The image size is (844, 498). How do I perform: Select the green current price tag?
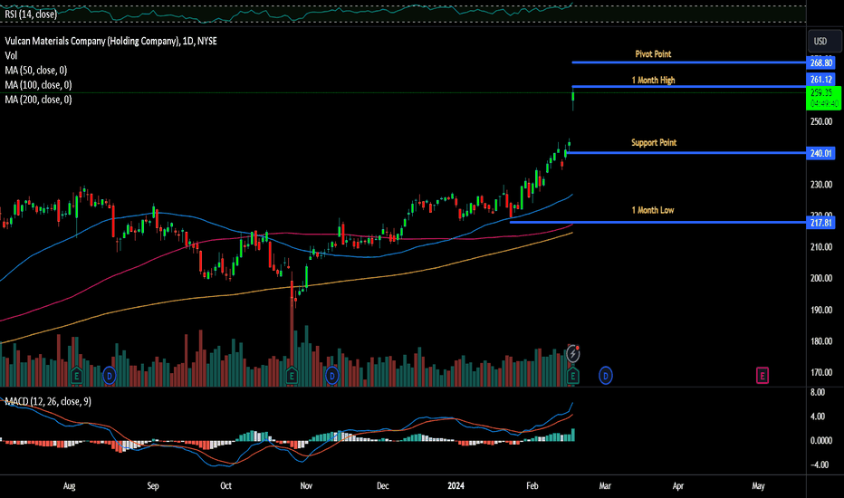point(823,98)
